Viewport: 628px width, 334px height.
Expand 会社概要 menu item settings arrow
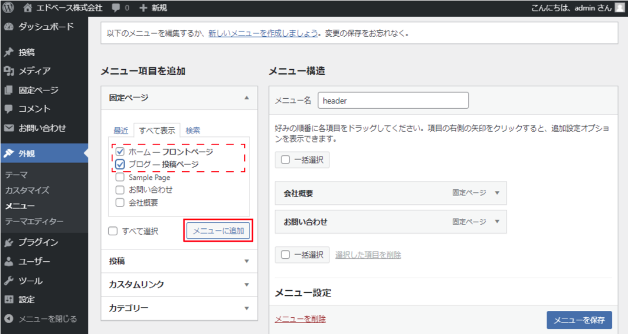(x=497, y=193)
